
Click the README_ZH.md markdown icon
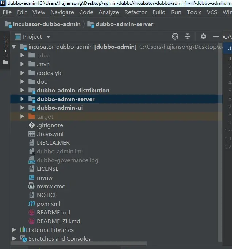point(31,221)
